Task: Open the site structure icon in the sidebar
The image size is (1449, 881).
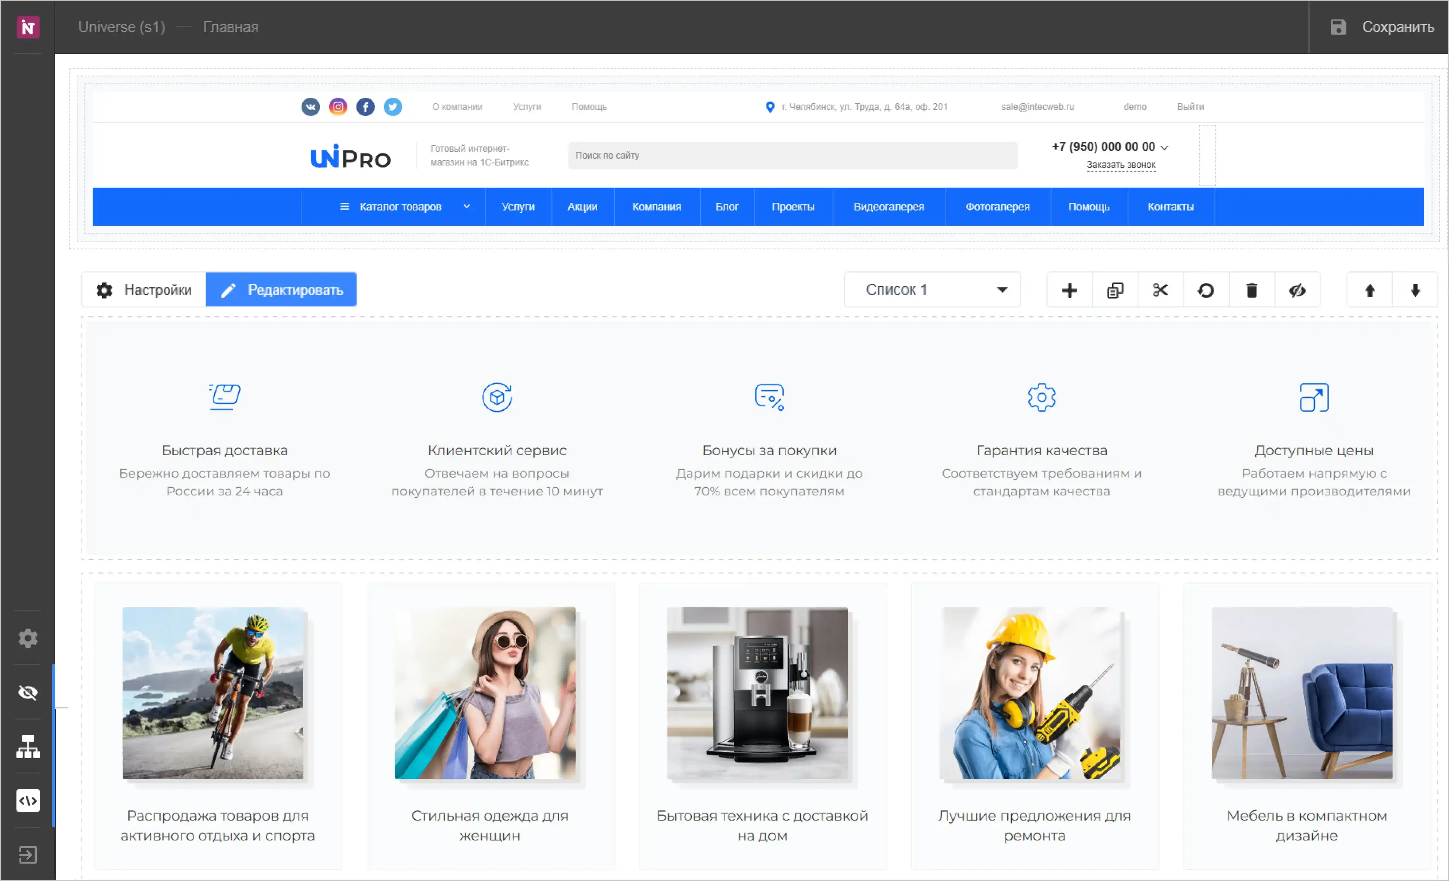Action: 28,746
